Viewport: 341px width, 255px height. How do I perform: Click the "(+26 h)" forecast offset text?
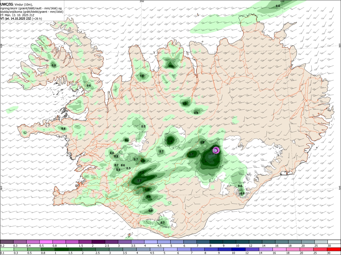[37, 19]
